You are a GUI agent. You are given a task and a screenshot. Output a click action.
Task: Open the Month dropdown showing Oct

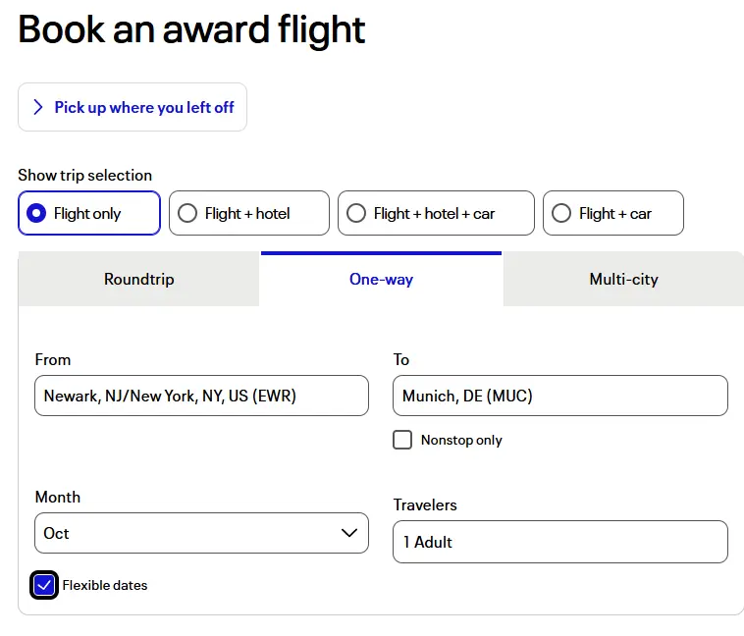201,533
